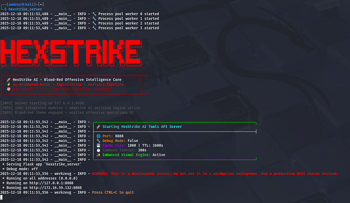Click Command Timeout value '300s'
The image size is (350, 203).
142,150
